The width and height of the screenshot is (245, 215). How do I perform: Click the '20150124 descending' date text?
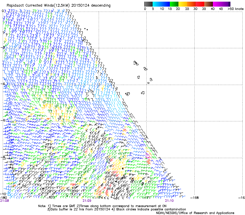[91, 6]
